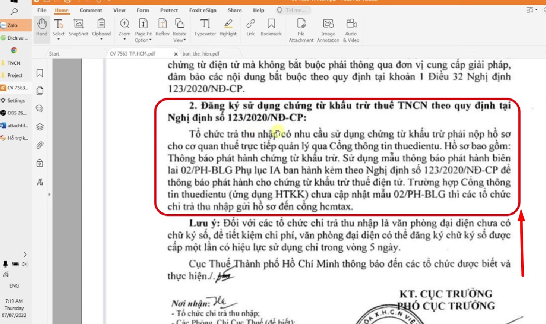
Task: Open the Share ribbon tab
Action: pos(235,10)
